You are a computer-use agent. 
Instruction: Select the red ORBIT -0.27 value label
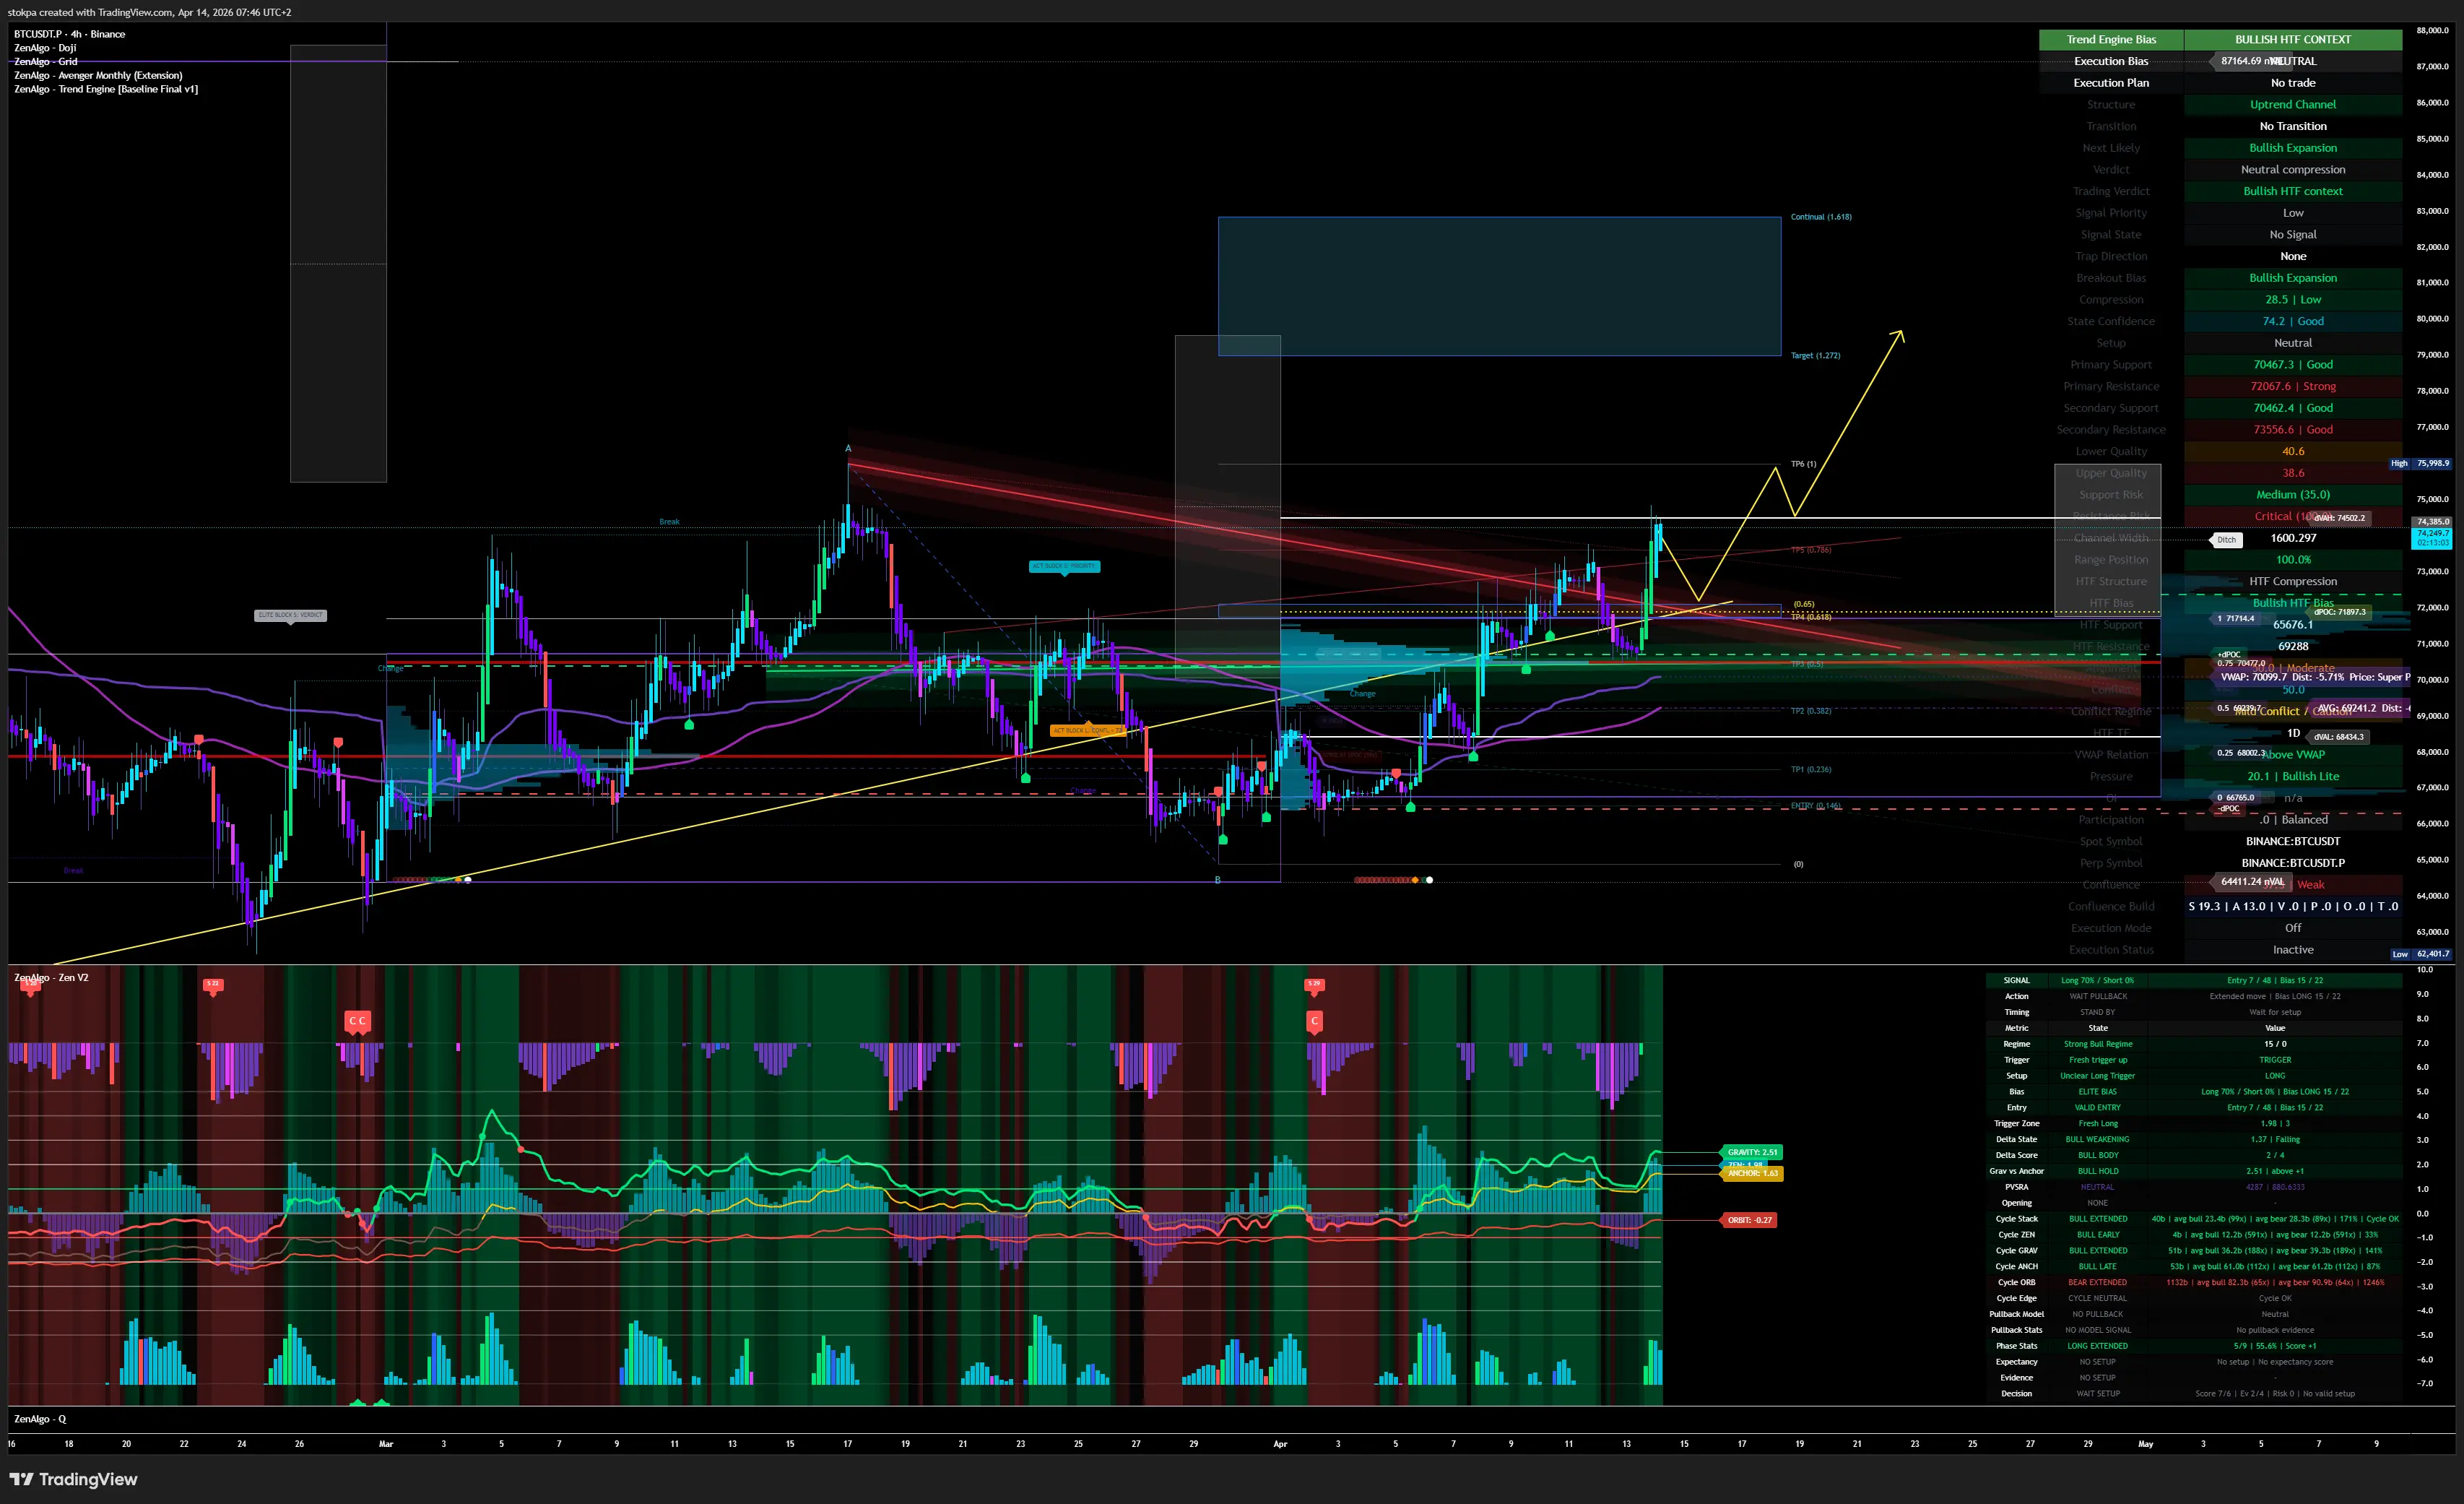coord(1749,1220)
